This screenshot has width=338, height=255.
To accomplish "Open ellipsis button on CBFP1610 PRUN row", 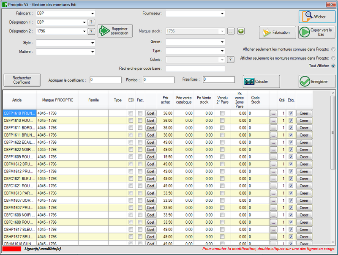I will coord(273,113).
